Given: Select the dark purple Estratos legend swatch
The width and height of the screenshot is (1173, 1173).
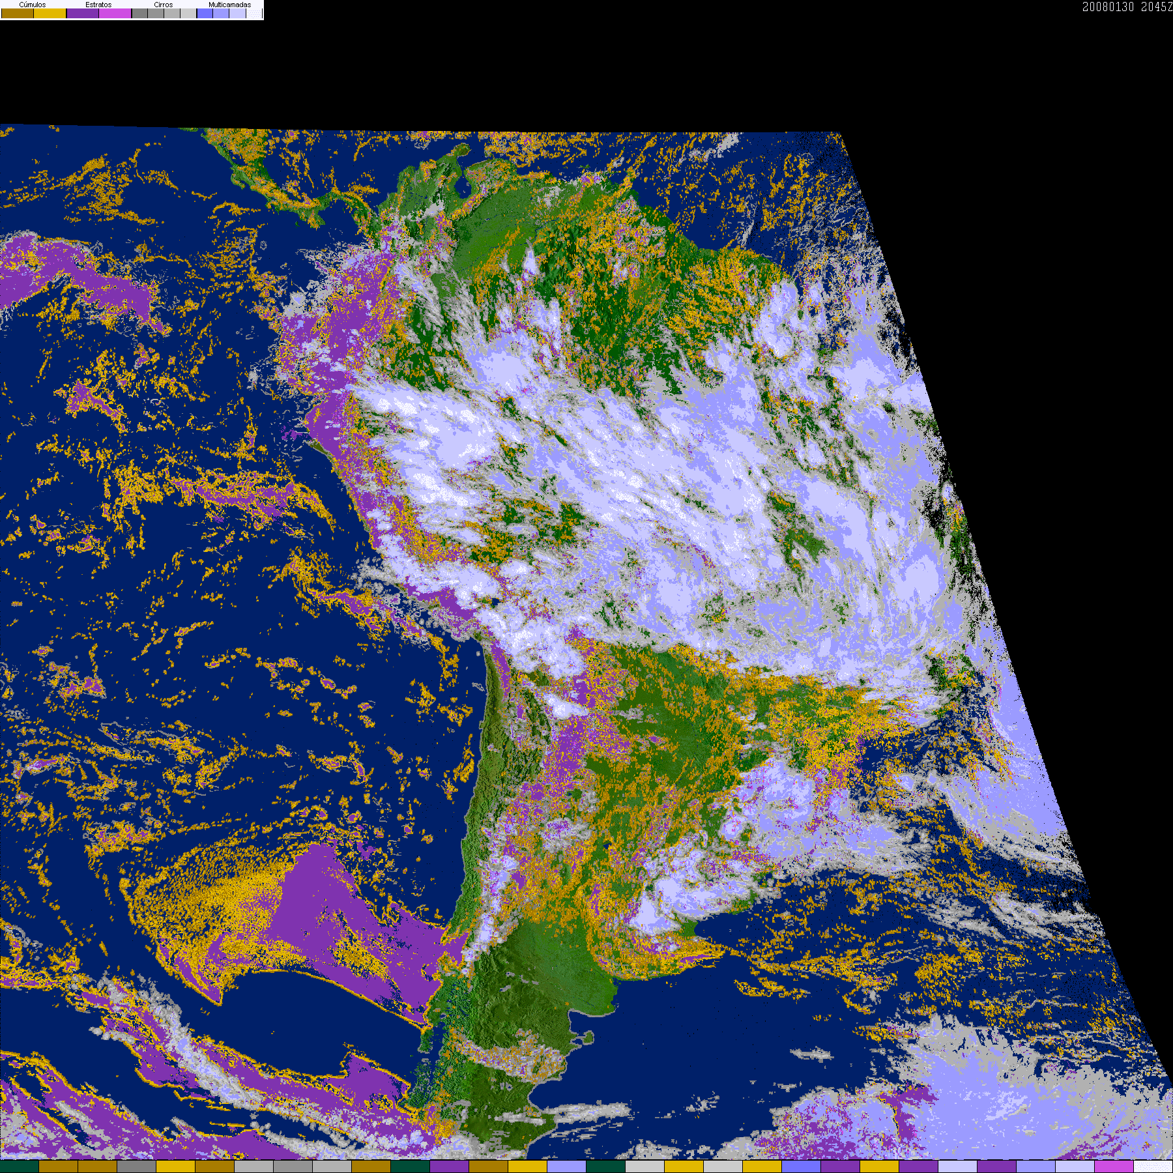Looking at the screenshot, I should pyautogui.click(x=83, y=13).
